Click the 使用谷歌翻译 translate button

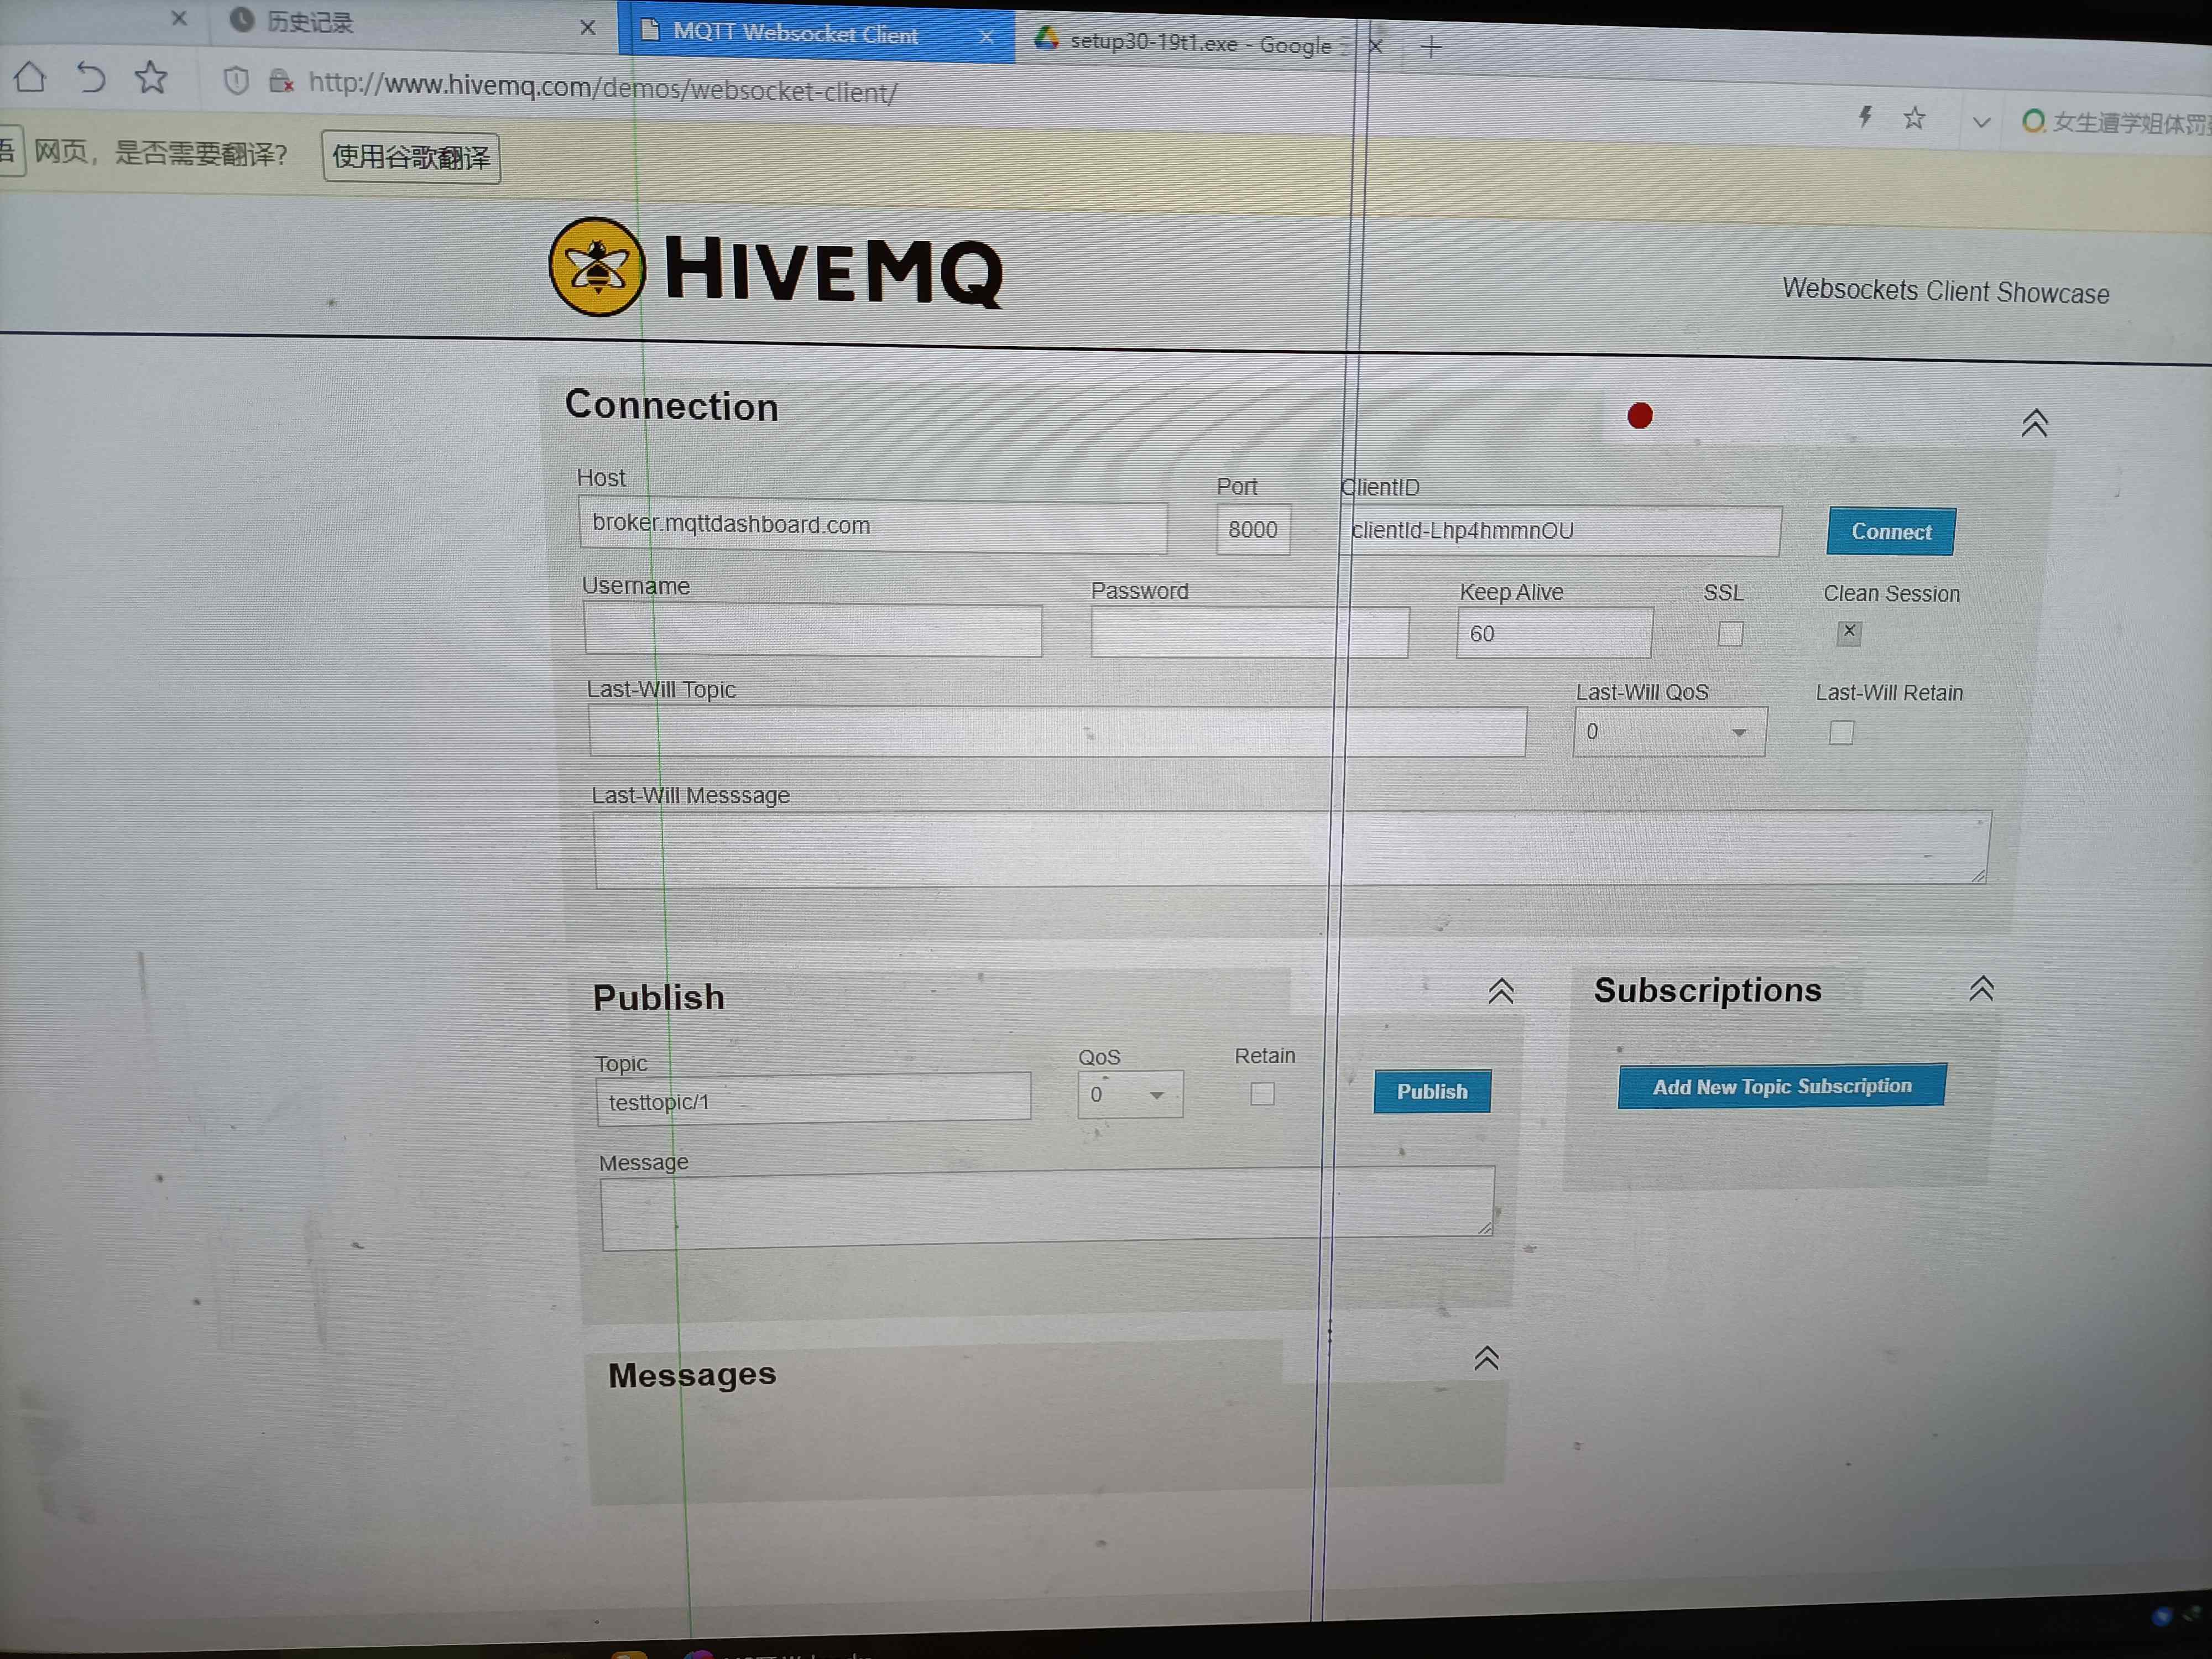411,157
